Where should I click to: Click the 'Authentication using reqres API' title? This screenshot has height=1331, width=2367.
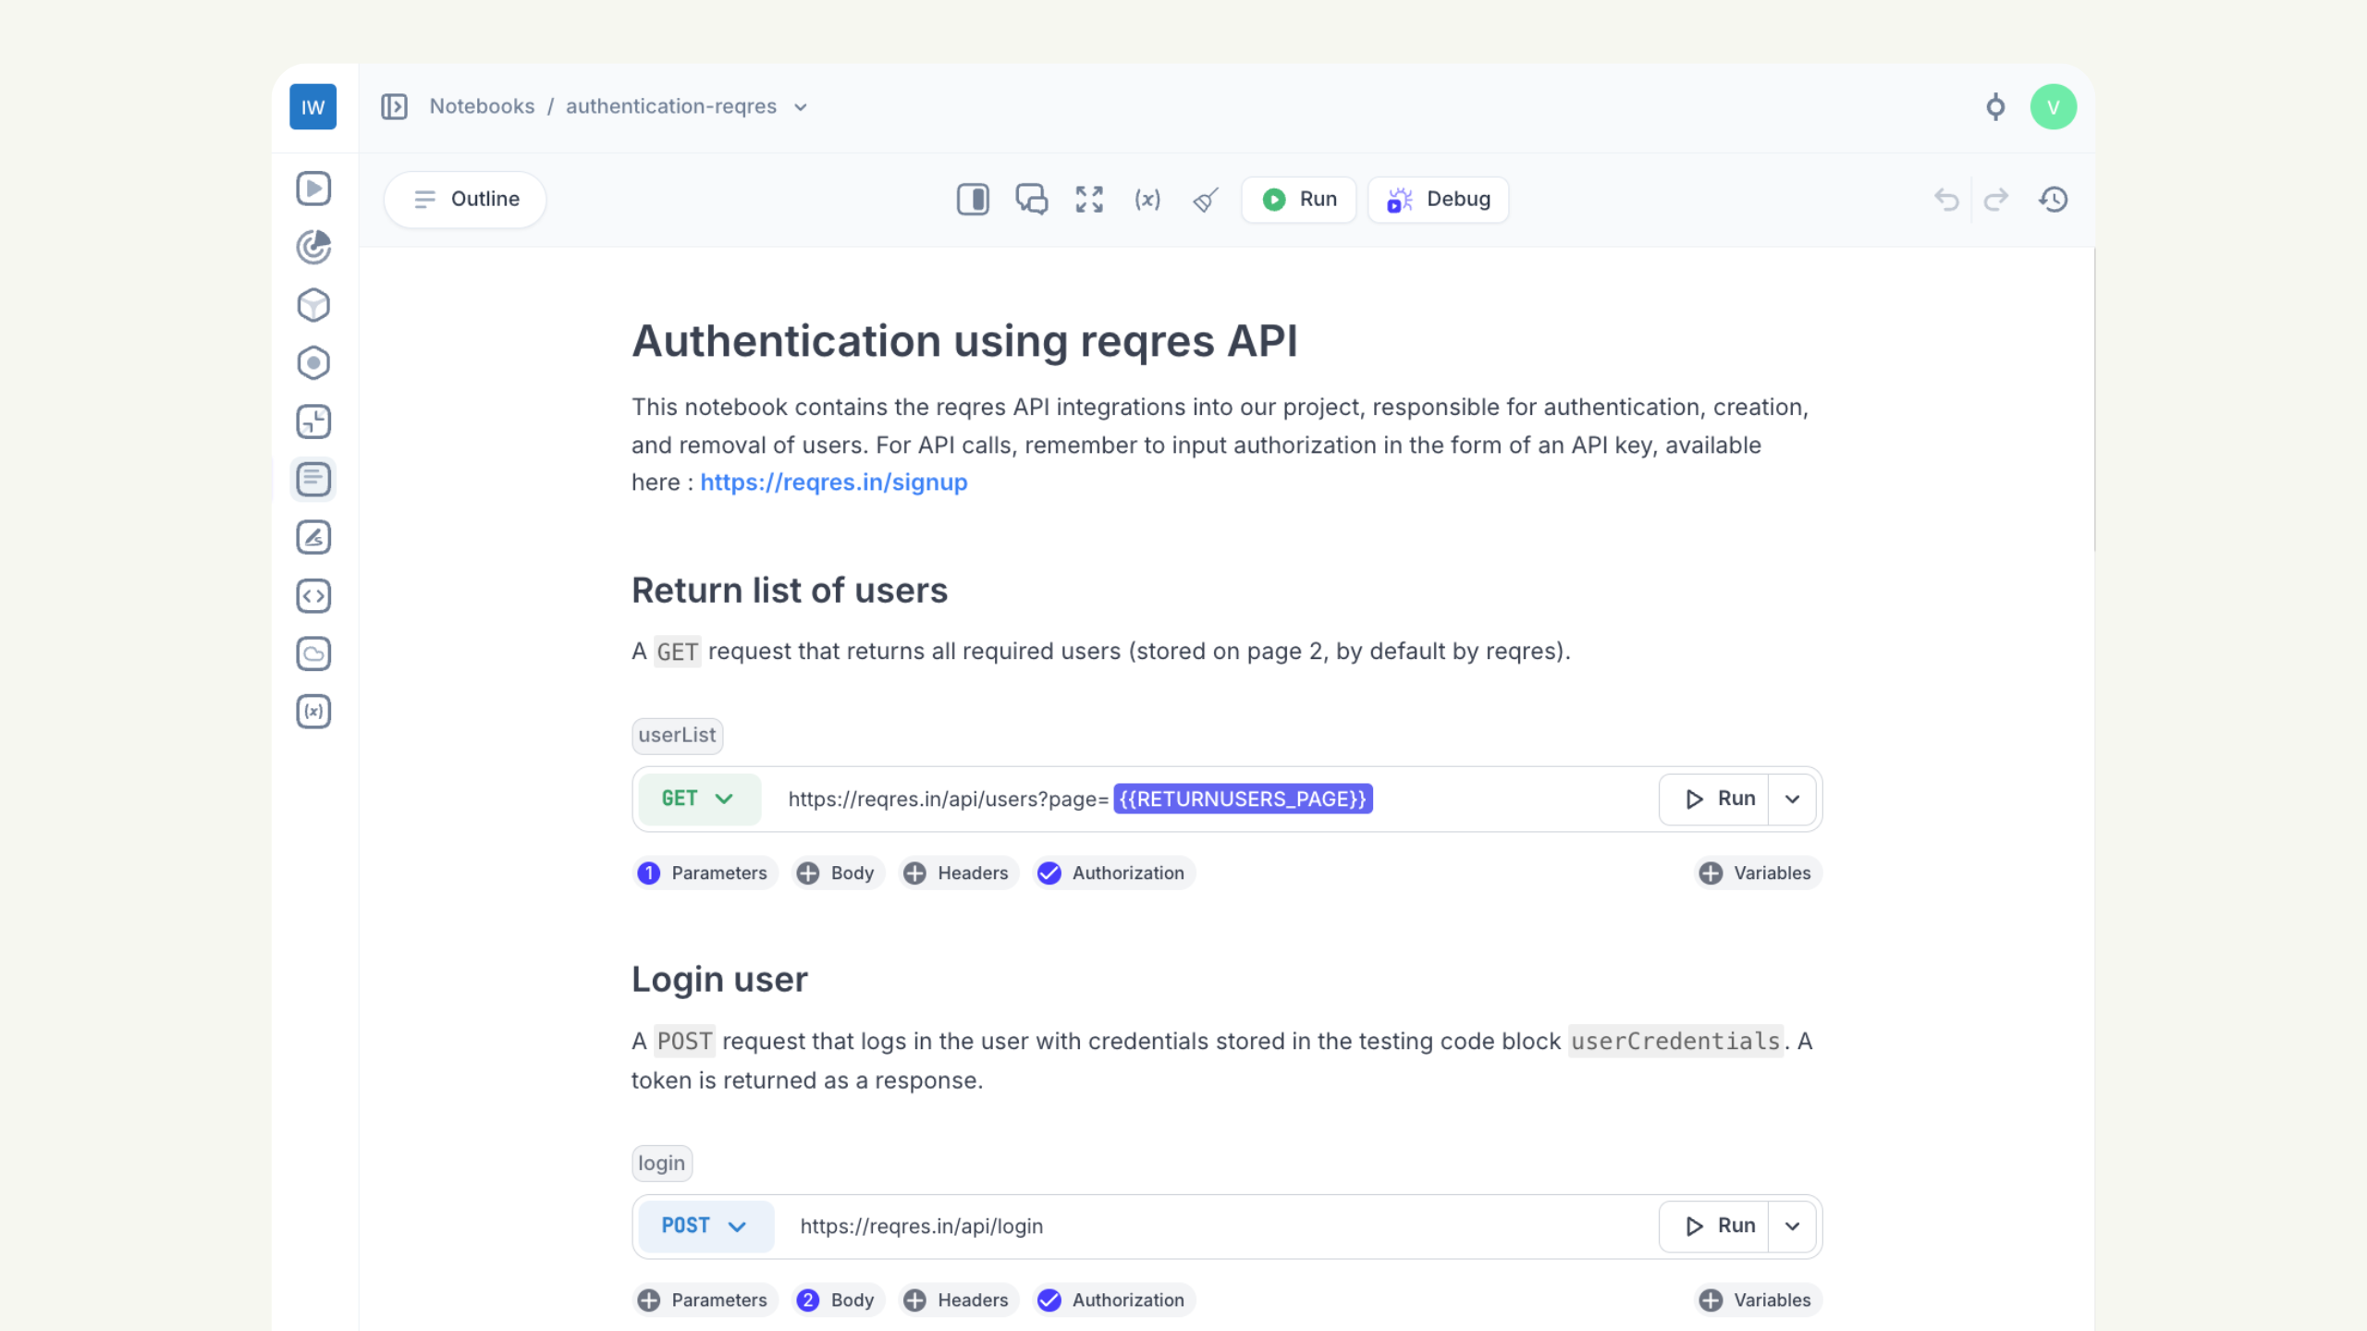(964, 341)
